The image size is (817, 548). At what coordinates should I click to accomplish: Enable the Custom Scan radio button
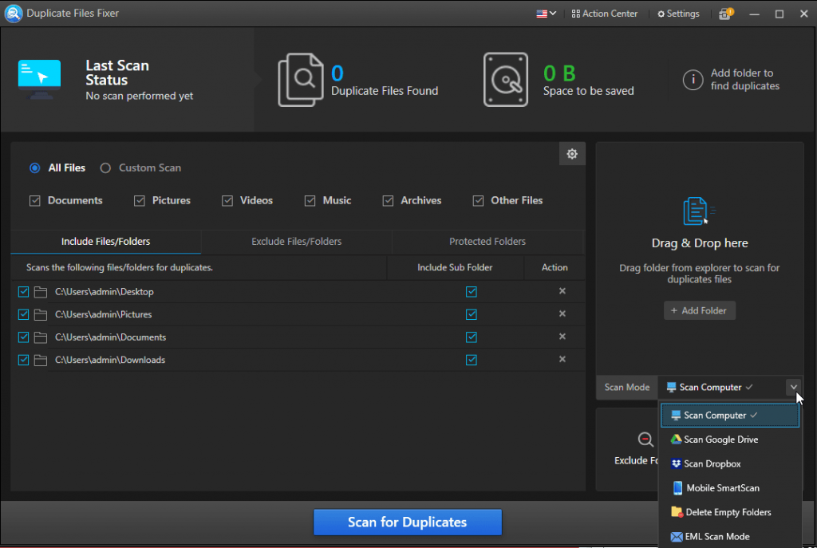click(x=105, y=168)
